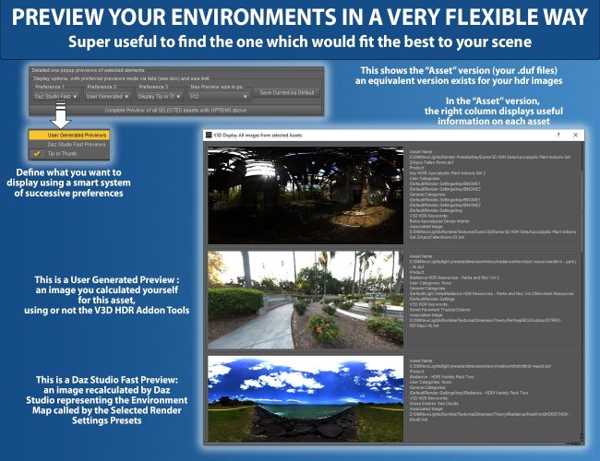
Task: Click the V3D window title bar icon
Action: click(x=209, y=135)
